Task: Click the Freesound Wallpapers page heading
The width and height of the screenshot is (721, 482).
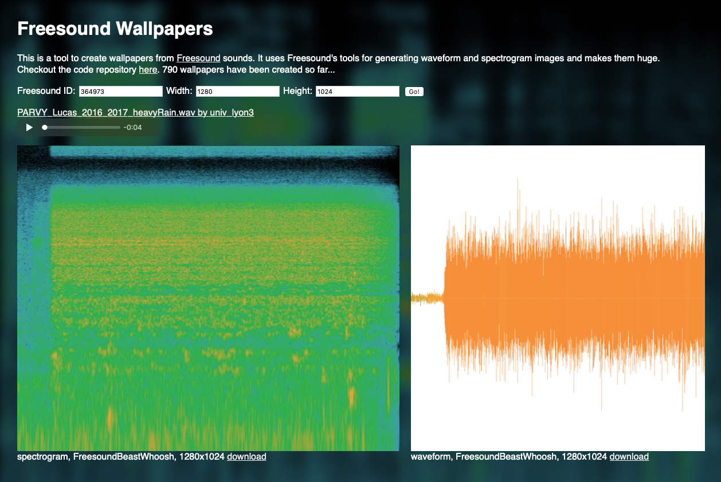Action: click(115, 29)
